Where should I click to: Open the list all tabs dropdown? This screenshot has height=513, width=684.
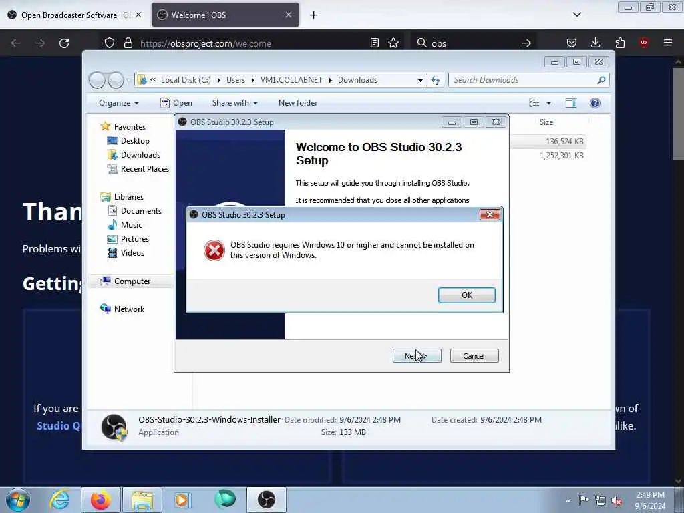coord(576,15)
